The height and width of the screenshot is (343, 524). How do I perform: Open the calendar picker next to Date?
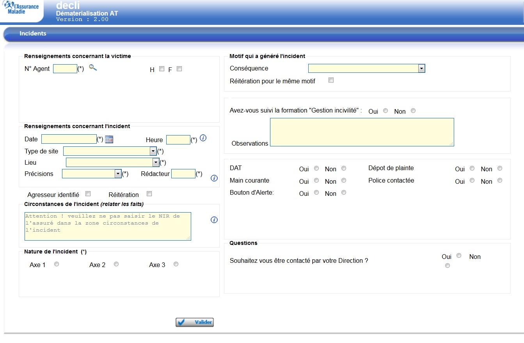pos(109,139)
